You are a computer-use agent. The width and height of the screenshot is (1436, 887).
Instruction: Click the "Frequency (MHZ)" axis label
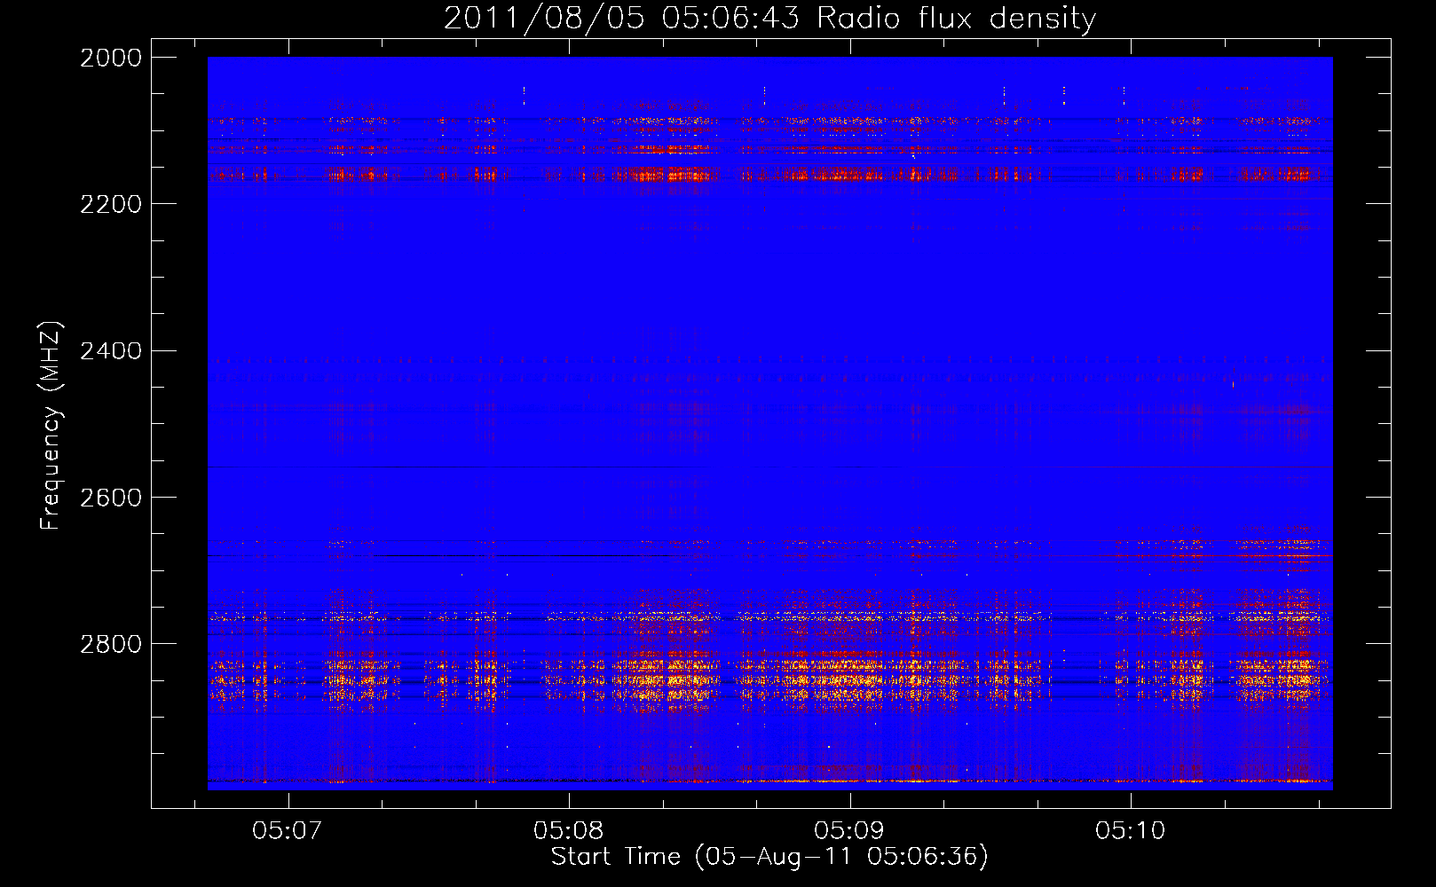pos(51,426)
